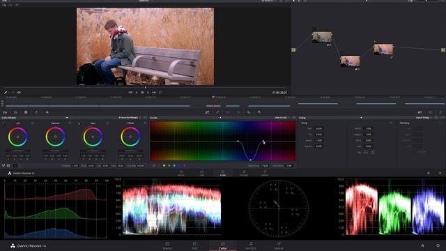446x251 pixels.
Task: Select the Color Wheels palette icon
Action: pyautogui.click(x=26, y=112)
